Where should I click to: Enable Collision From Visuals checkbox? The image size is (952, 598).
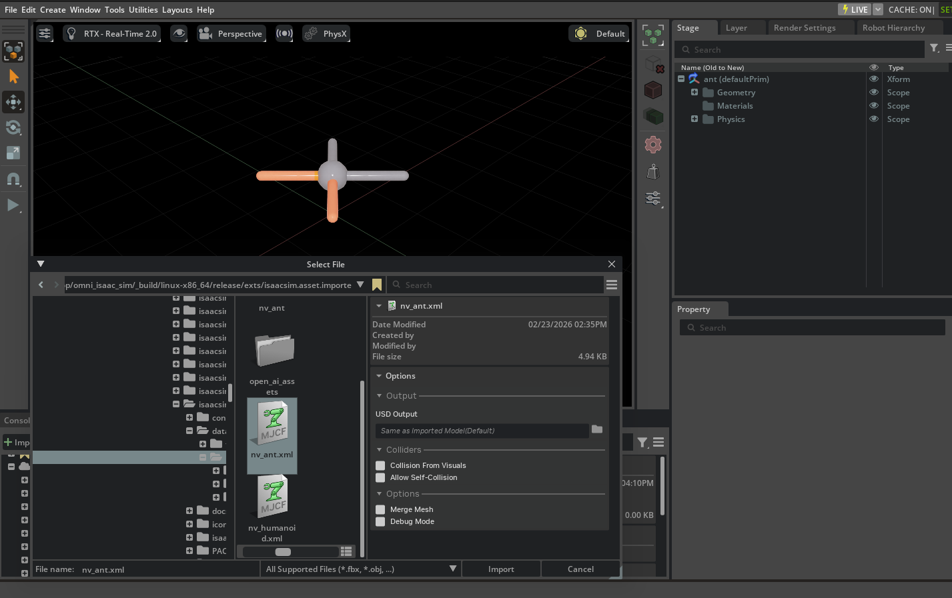click(x=380, y=465)
